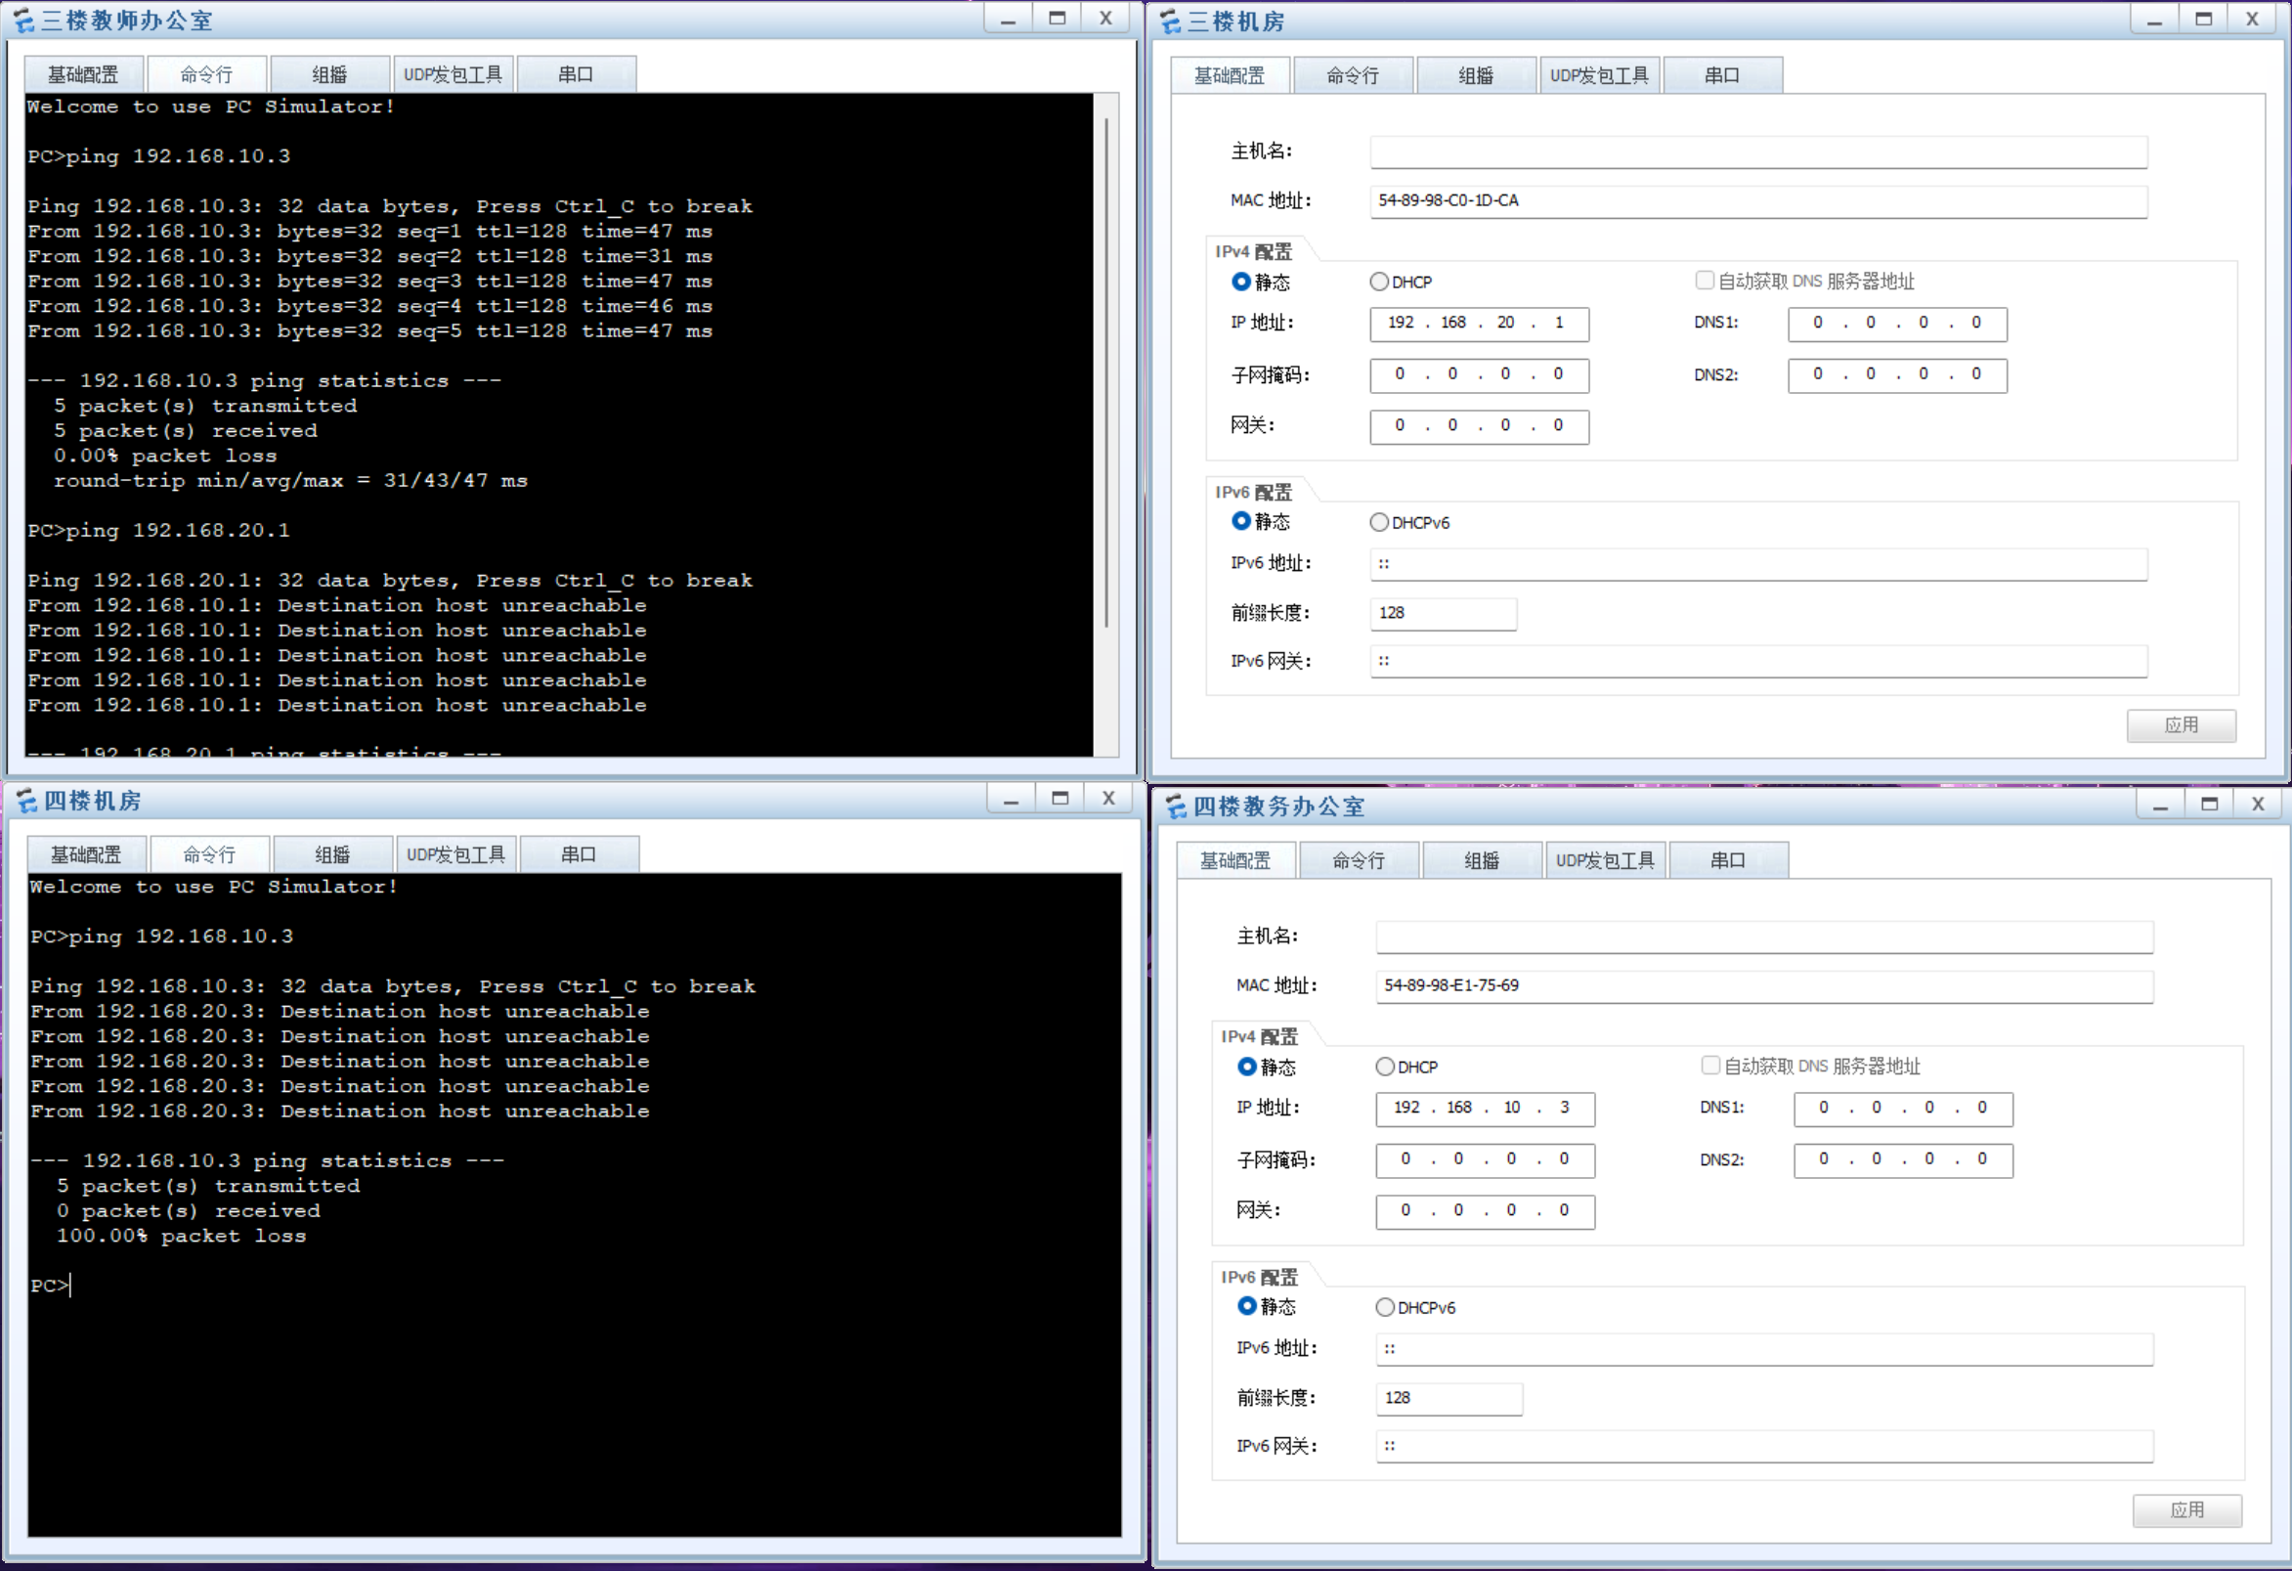The image size is (2292, 1571).
Task: Check 自动获取 DNS 服务器地址 in 四楼教务办公室
Action: [1711, 1067]
